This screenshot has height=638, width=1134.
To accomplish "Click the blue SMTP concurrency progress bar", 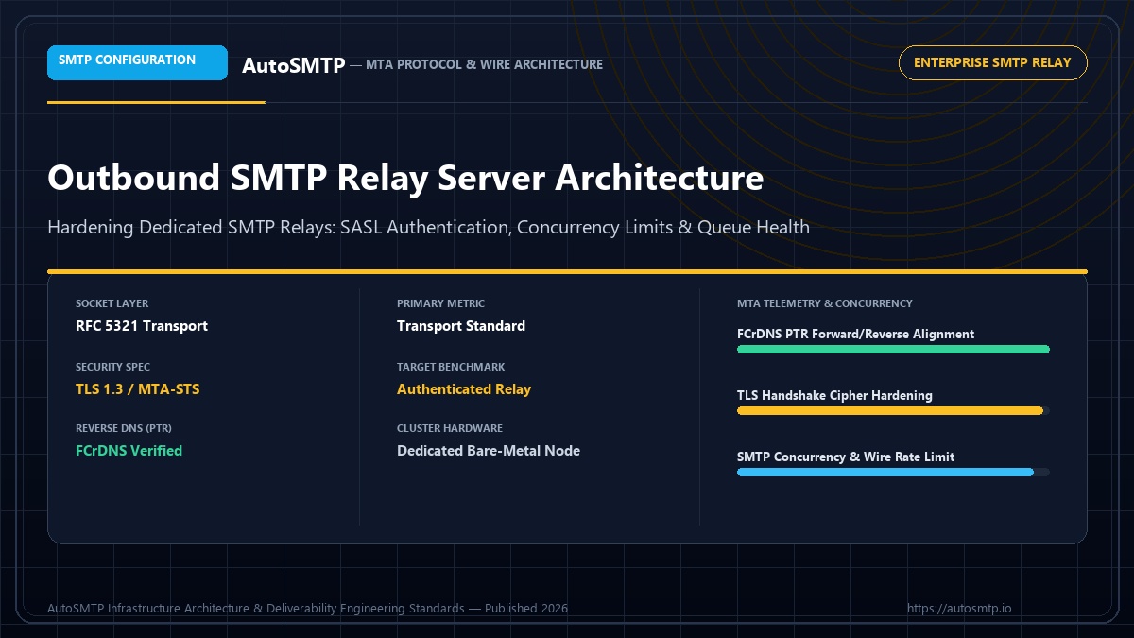I will click(893, 473).
